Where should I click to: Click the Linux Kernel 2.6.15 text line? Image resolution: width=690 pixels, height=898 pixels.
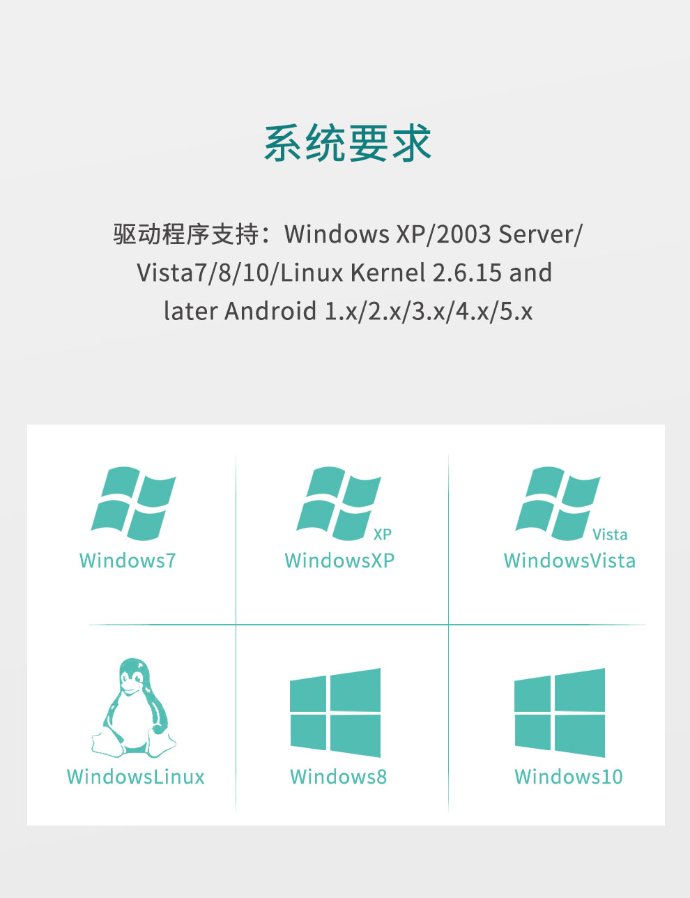[344, 273]
